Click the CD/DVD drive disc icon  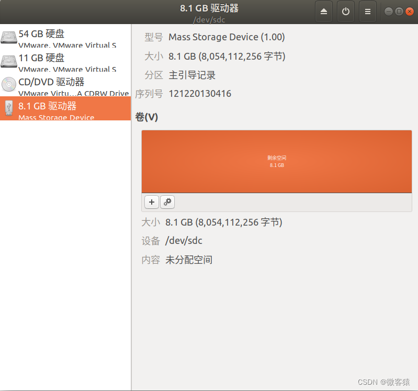pos(9,84)
